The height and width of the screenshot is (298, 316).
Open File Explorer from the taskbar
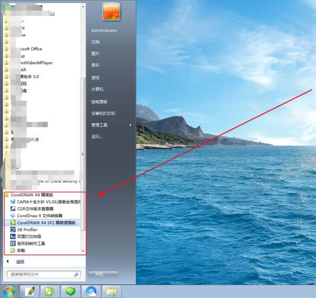point(112,291)
